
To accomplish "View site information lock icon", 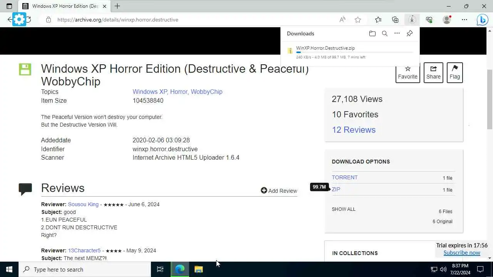I will tap(49, 20).
